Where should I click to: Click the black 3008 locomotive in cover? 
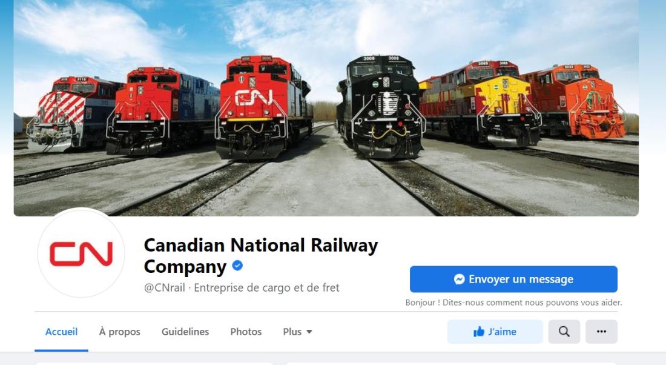tap(379, 106)
